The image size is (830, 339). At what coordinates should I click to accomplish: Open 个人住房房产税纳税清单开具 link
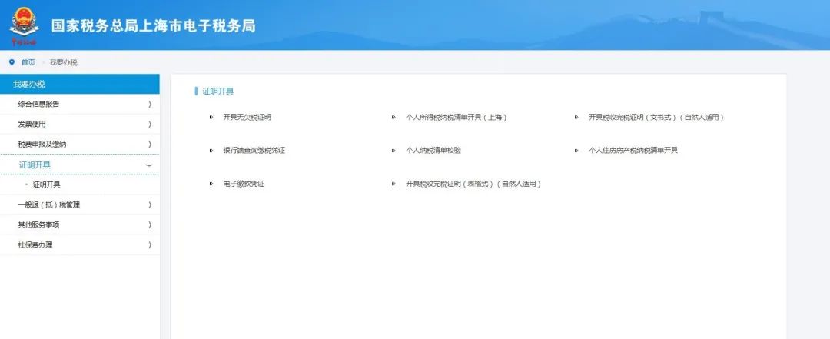pos(633,151)
